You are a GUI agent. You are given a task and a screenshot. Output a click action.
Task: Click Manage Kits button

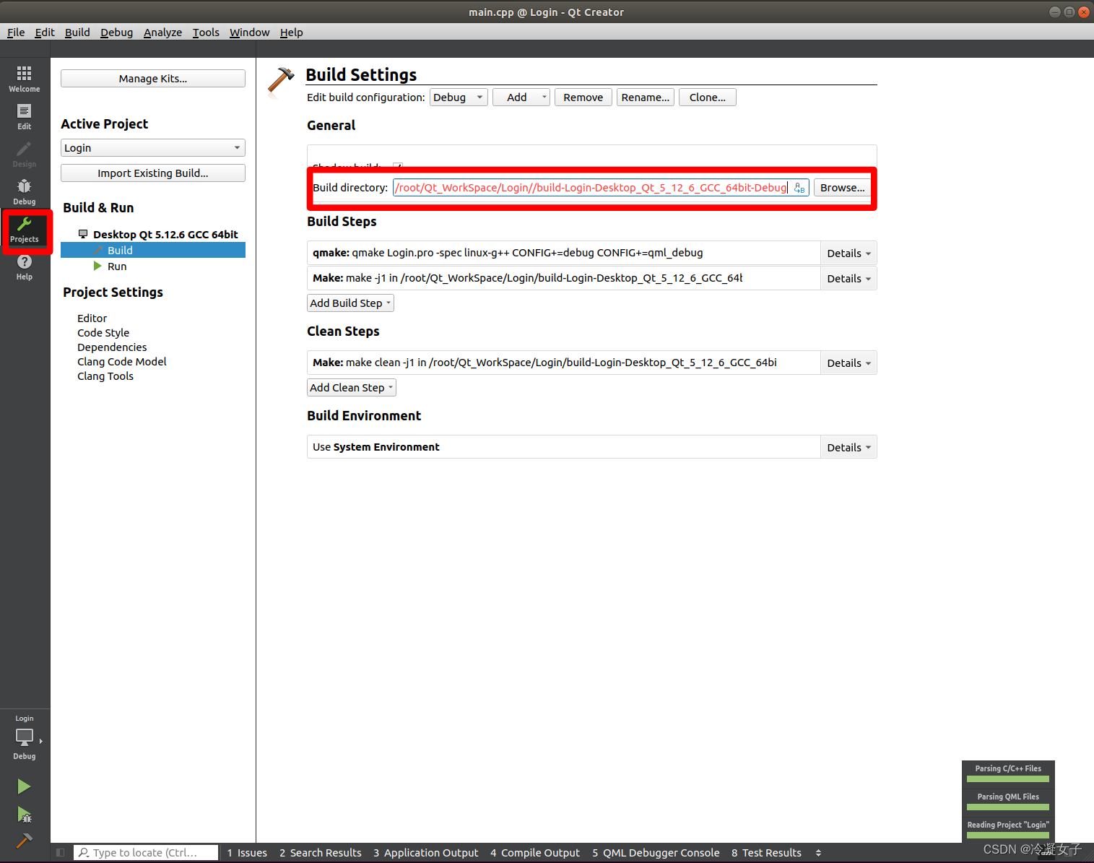tap(153, 79)
